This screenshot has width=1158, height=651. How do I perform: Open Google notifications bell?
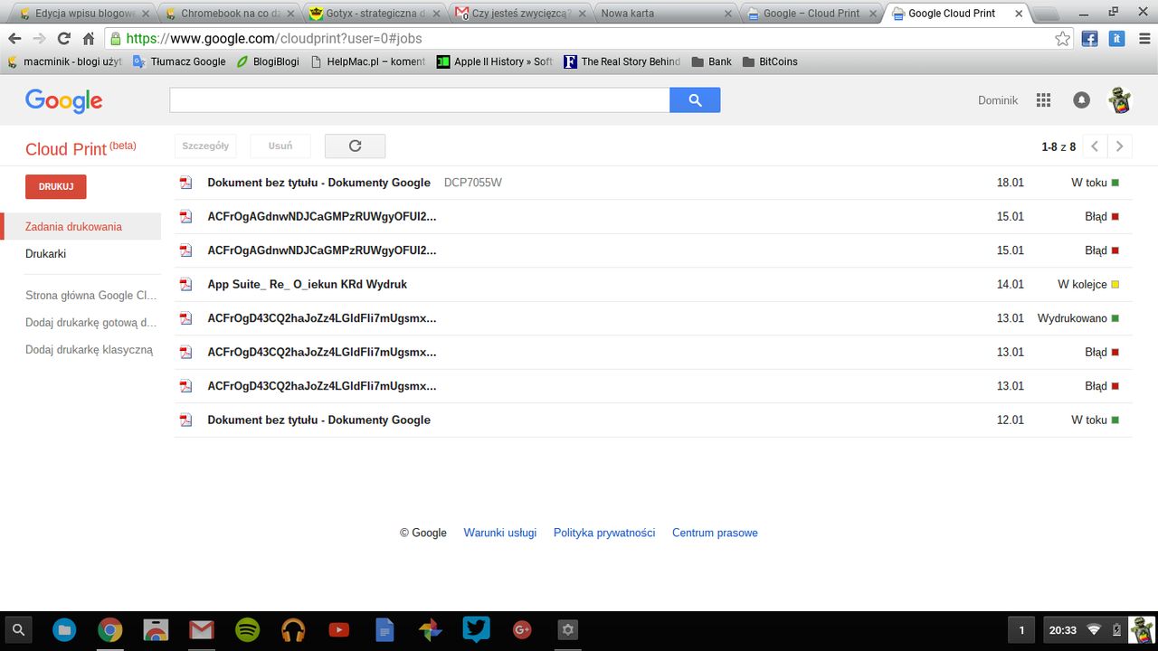click(1081, 100)
